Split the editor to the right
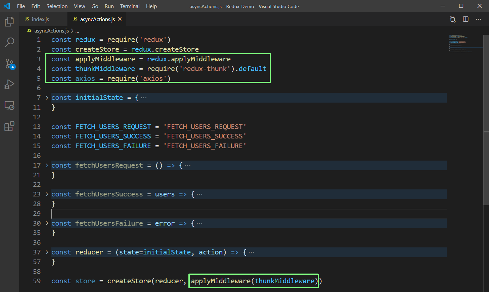The image size is (489, 292). (x=465, y=19)
